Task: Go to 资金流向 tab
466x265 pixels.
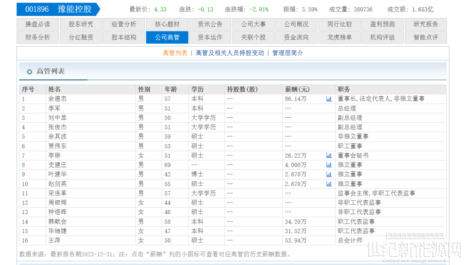Action: coord(296,38)
